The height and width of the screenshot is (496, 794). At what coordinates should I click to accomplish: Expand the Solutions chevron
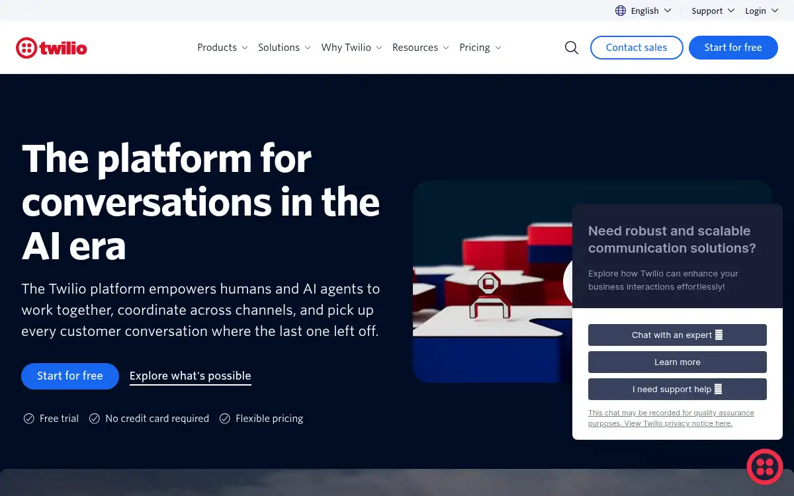point(308,48)
